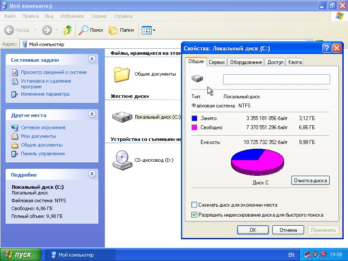Click the shared documents sidebar folder icon

point(15,145)
